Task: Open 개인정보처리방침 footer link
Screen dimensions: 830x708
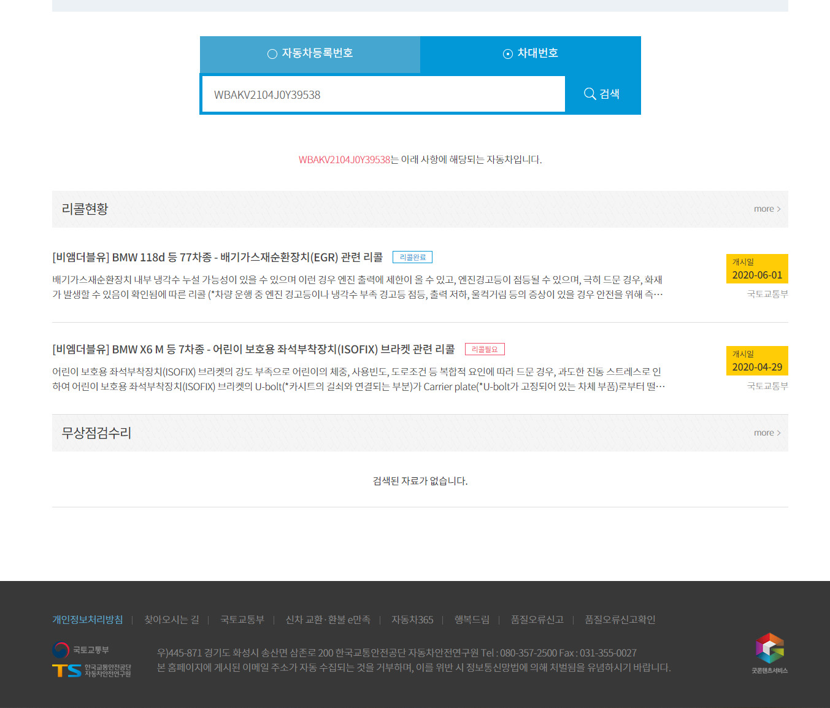Action: click(88, 620)
